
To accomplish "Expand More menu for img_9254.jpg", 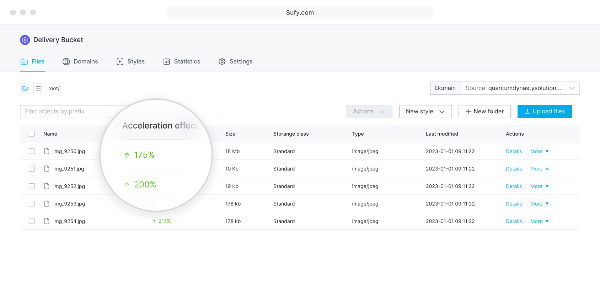I will (540, 221).
